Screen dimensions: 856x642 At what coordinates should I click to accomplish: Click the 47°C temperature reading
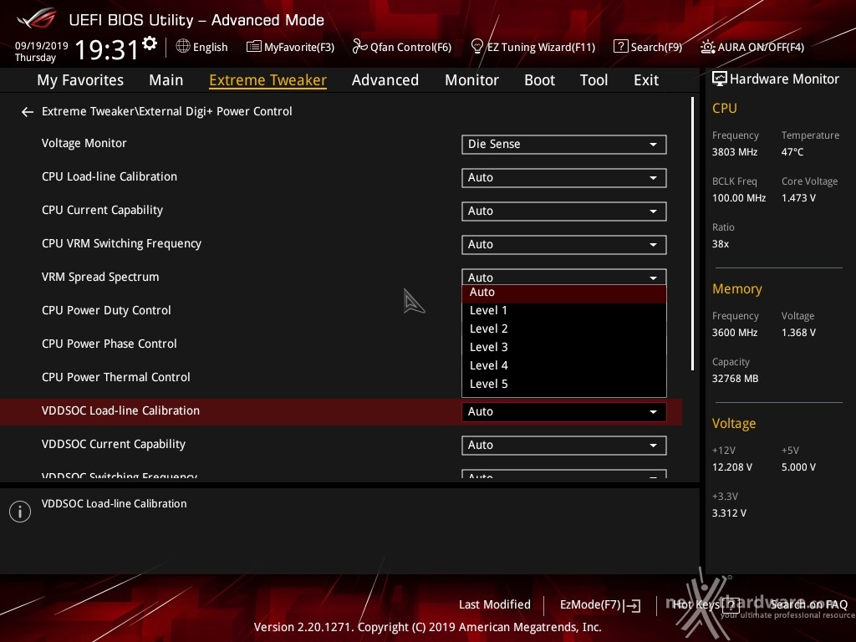pyautogui.click(x=792, y=152)
